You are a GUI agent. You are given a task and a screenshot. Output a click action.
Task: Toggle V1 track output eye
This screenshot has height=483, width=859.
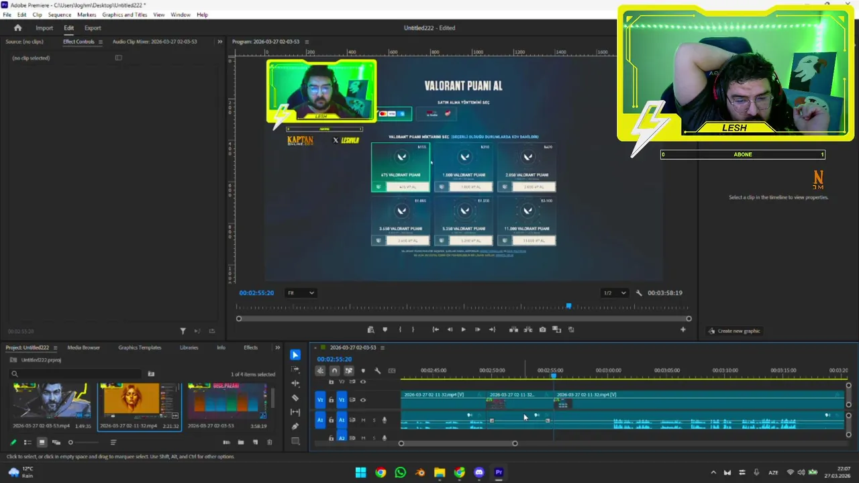click(363, 400)
